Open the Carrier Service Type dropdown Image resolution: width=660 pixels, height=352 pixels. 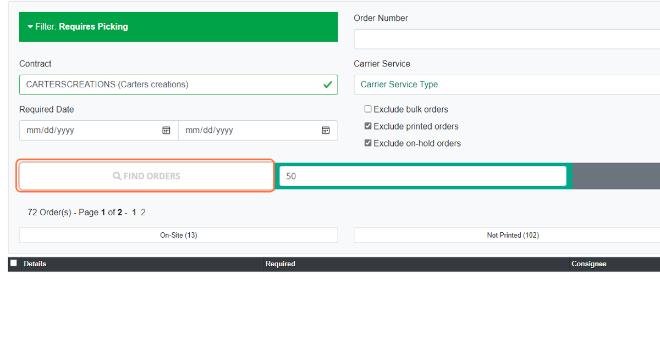coord(507,85)
